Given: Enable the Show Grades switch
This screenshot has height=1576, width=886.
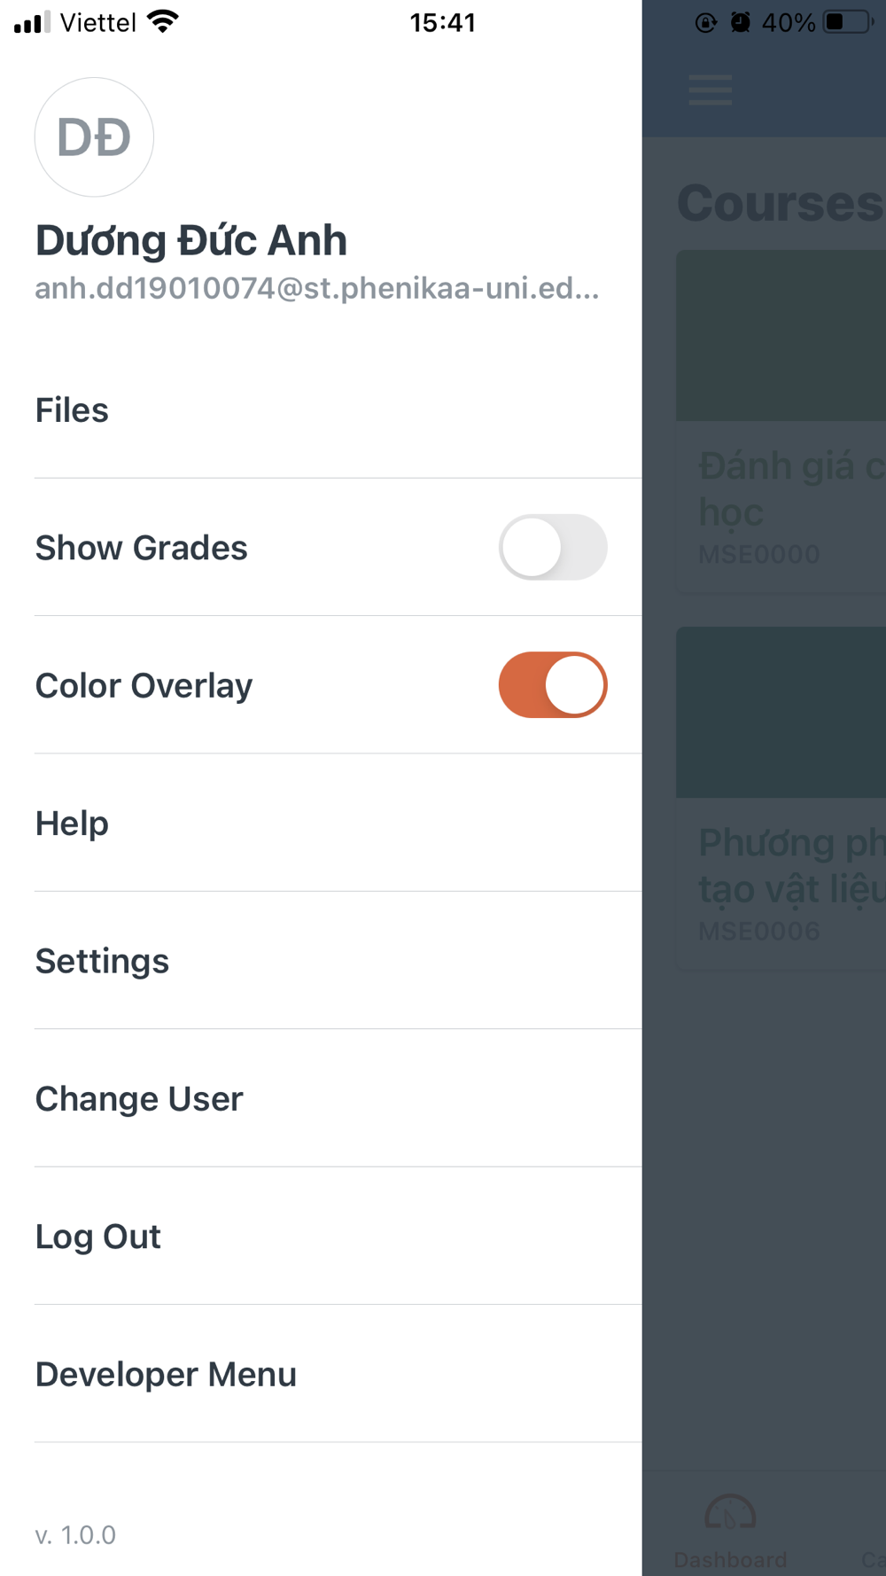Looking at the screenshot, I should tap(553, 547).
